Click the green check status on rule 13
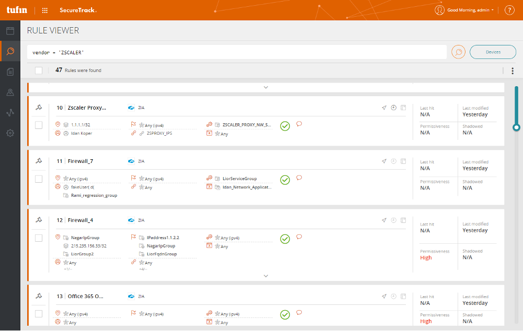The height and width of the screenshot is (331, 523). tap(285, 315)
